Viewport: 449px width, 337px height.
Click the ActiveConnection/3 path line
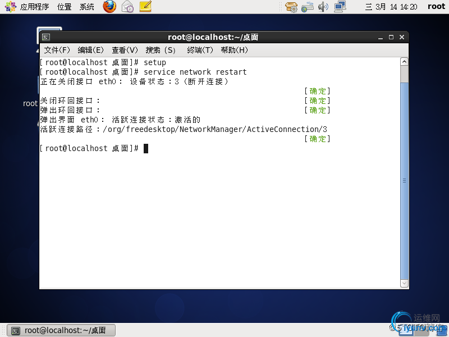pos(184,129)
